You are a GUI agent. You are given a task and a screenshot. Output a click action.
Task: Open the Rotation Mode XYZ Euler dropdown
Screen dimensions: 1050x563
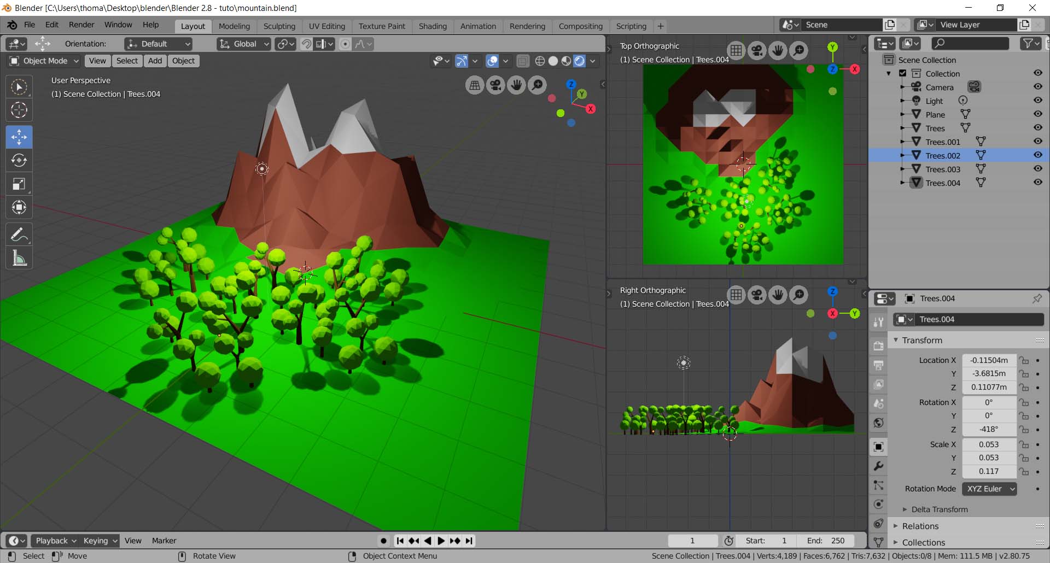(989, 489)
